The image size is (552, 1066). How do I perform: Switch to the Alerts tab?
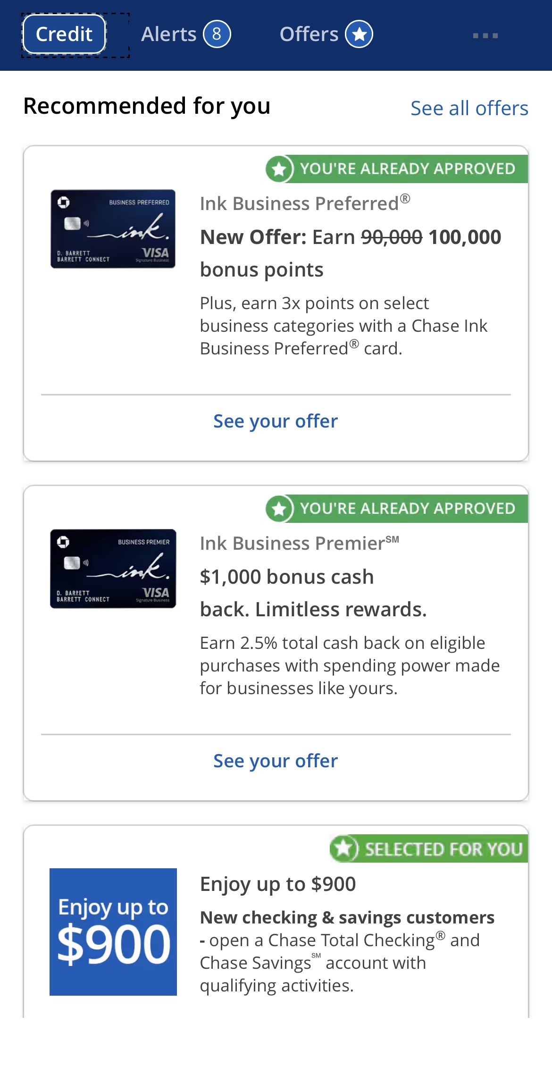[169, 34]
